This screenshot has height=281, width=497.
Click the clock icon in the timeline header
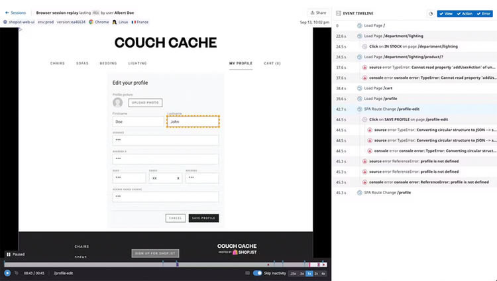tap(431, 14)
